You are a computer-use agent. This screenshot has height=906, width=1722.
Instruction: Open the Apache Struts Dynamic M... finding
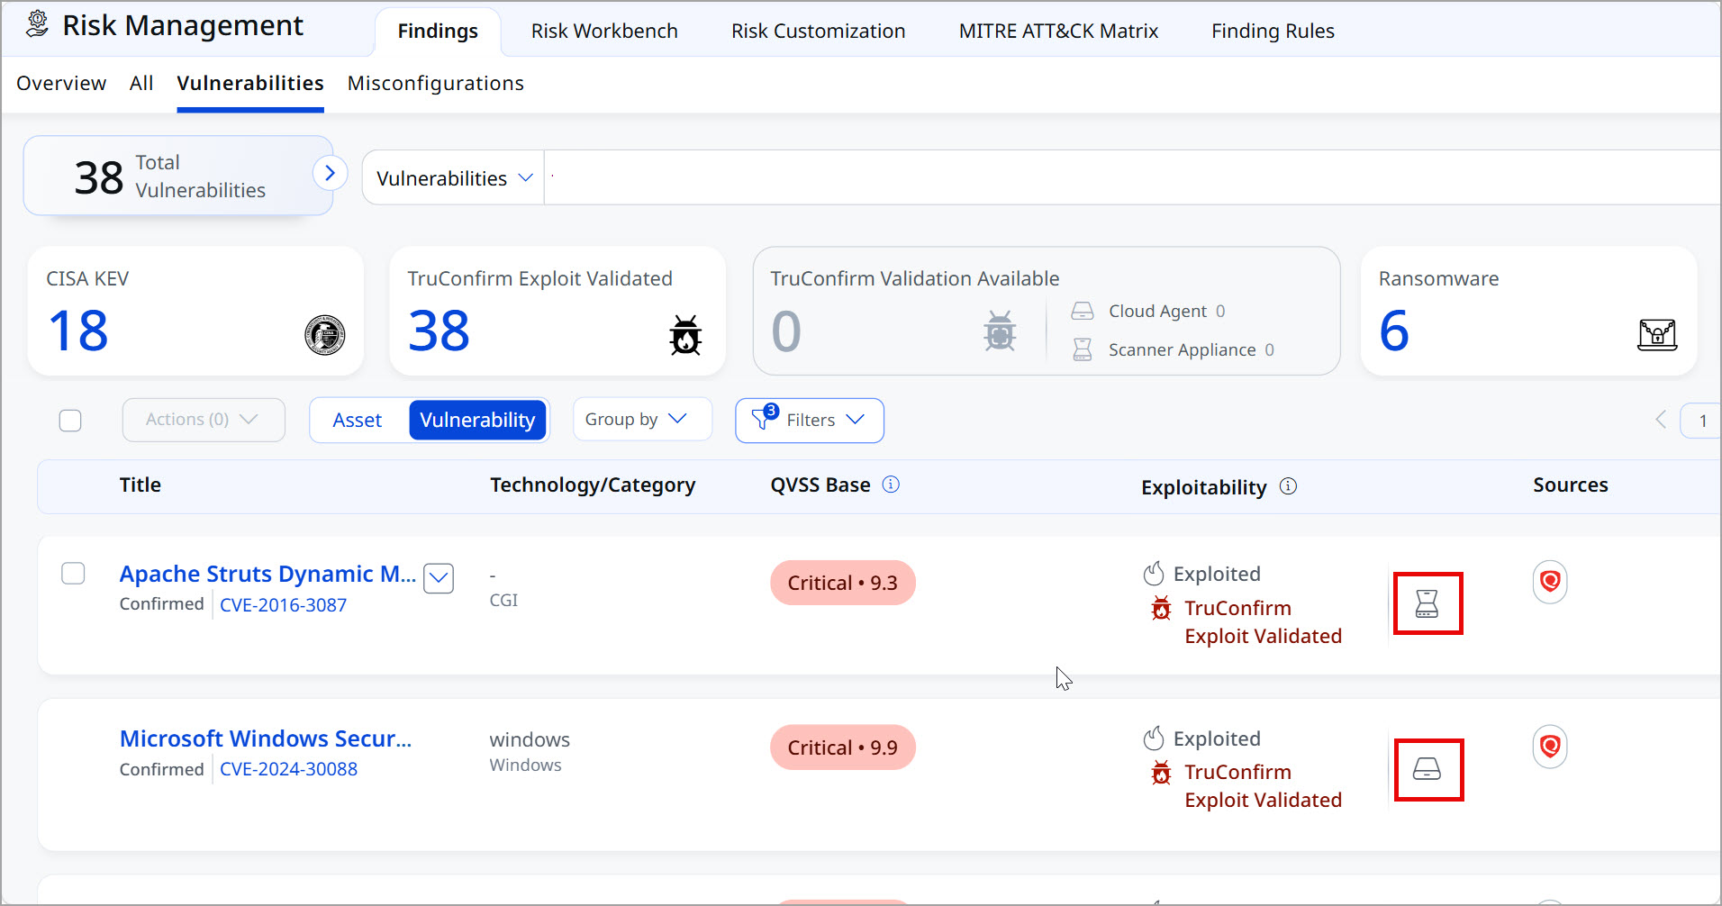click(x=267, y=574)
